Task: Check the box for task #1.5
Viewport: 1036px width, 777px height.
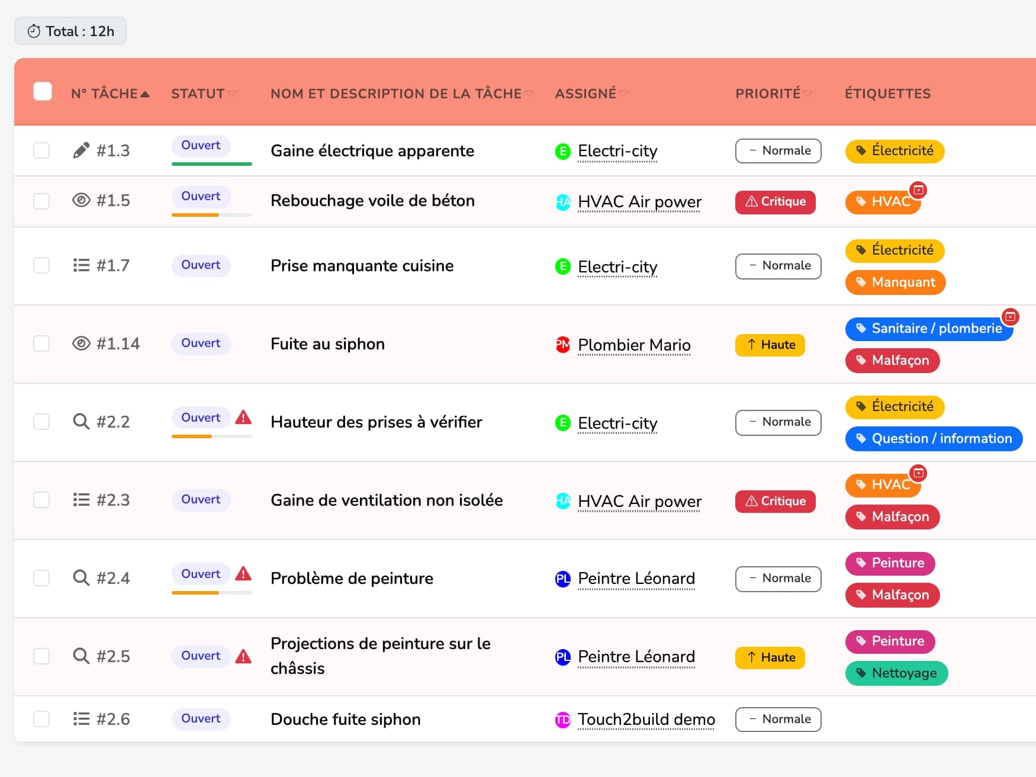Action: pyautogui.click(x=41, y=201)
